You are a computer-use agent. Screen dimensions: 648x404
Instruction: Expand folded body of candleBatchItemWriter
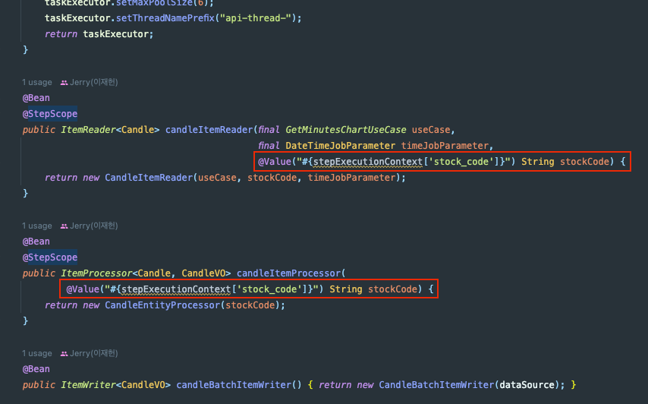coord(442,385)
